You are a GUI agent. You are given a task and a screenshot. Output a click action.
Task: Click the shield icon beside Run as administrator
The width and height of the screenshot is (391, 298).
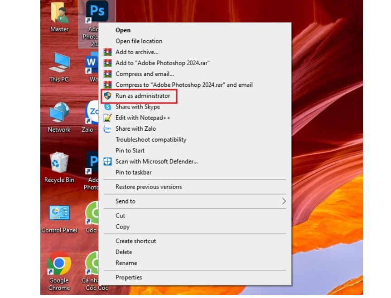click(107, 96)
